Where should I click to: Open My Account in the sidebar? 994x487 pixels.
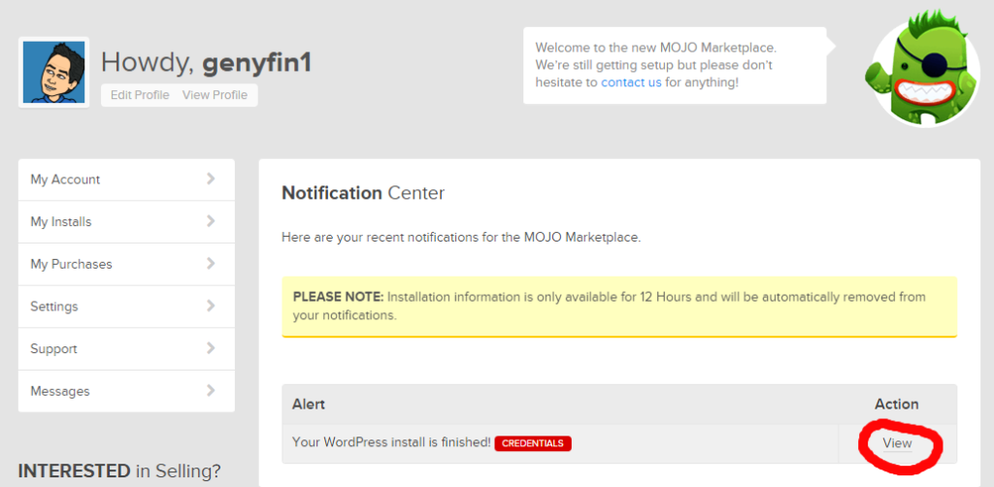127,179
